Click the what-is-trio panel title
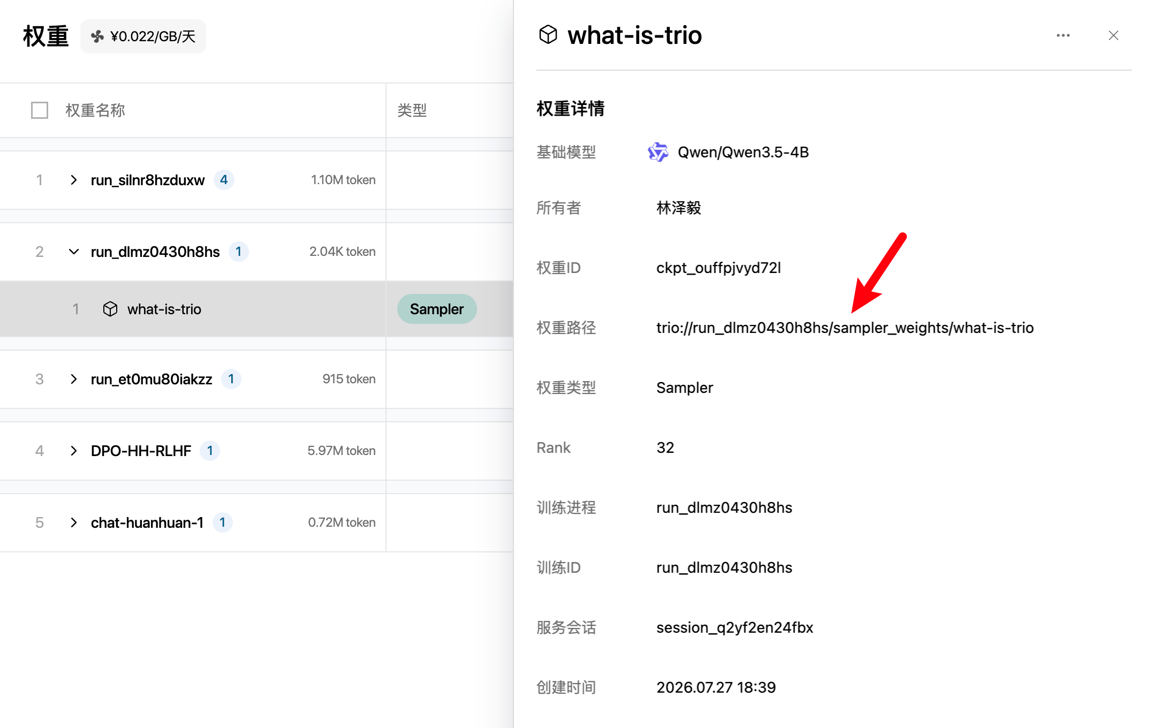This screenshot has height=728, width=1150. (x=634, y=35)
